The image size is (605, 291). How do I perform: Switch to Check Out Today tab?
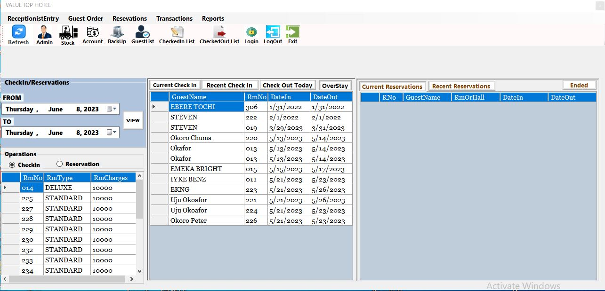tap(287, 85)
